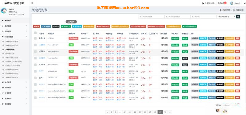The height and width of the screenshot is (115, 246).
Task: Click the xiaorui avatar in top bar
Action: (232, 3)
